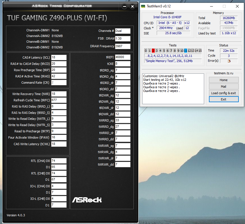Click the FSB : DRAM ratio field

(x=123, y=39)
